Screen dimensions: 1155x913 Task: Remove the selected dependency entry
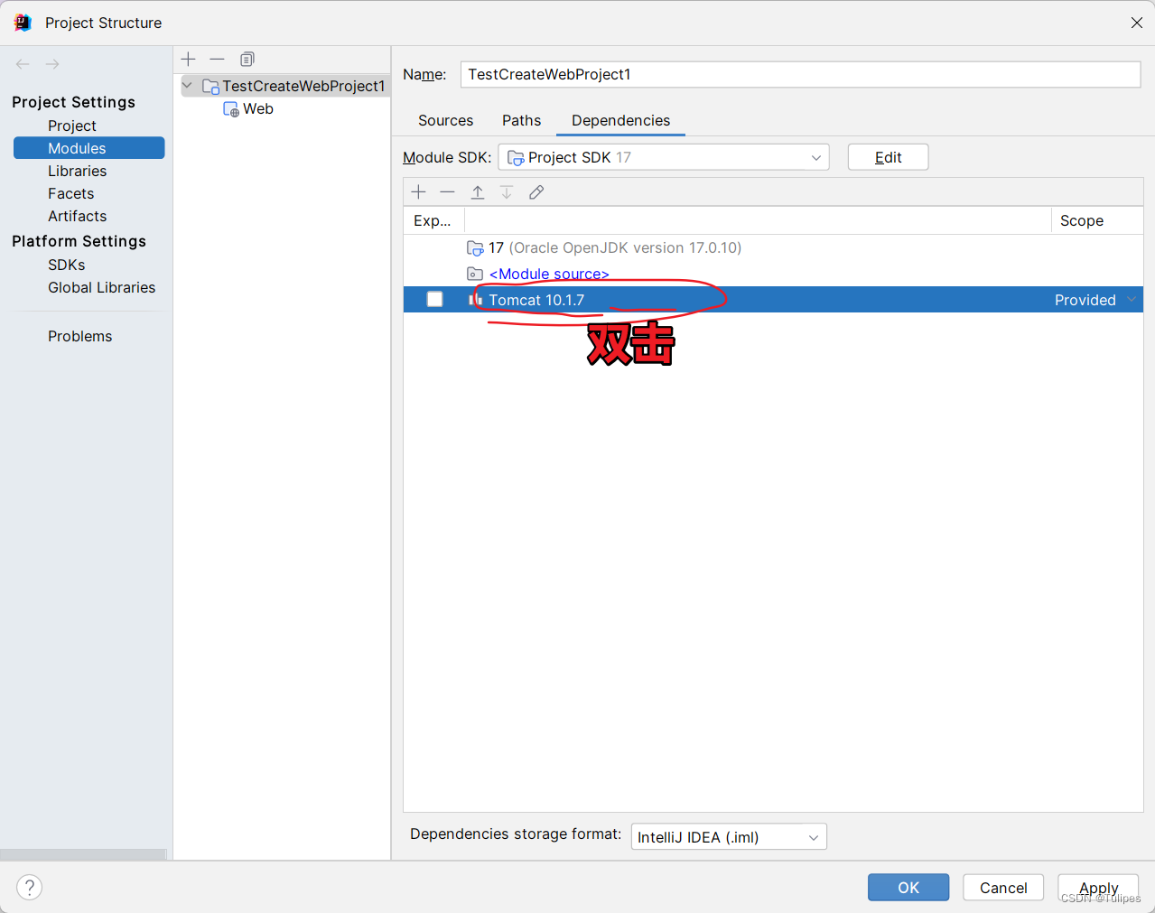(x=447, y=191)
